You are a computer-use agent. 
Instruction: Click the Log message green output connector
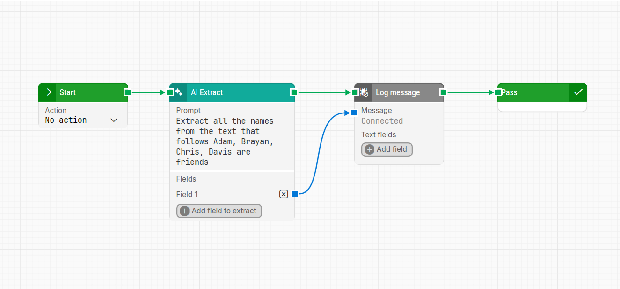443,92
